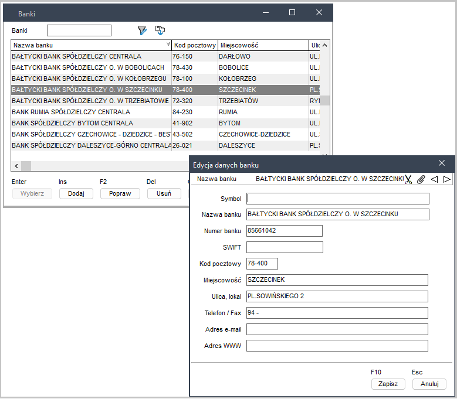Click city cell BYTOM
Image resolution: width=457 pixels, height=399 pixels.
click(x=263, y=123)
